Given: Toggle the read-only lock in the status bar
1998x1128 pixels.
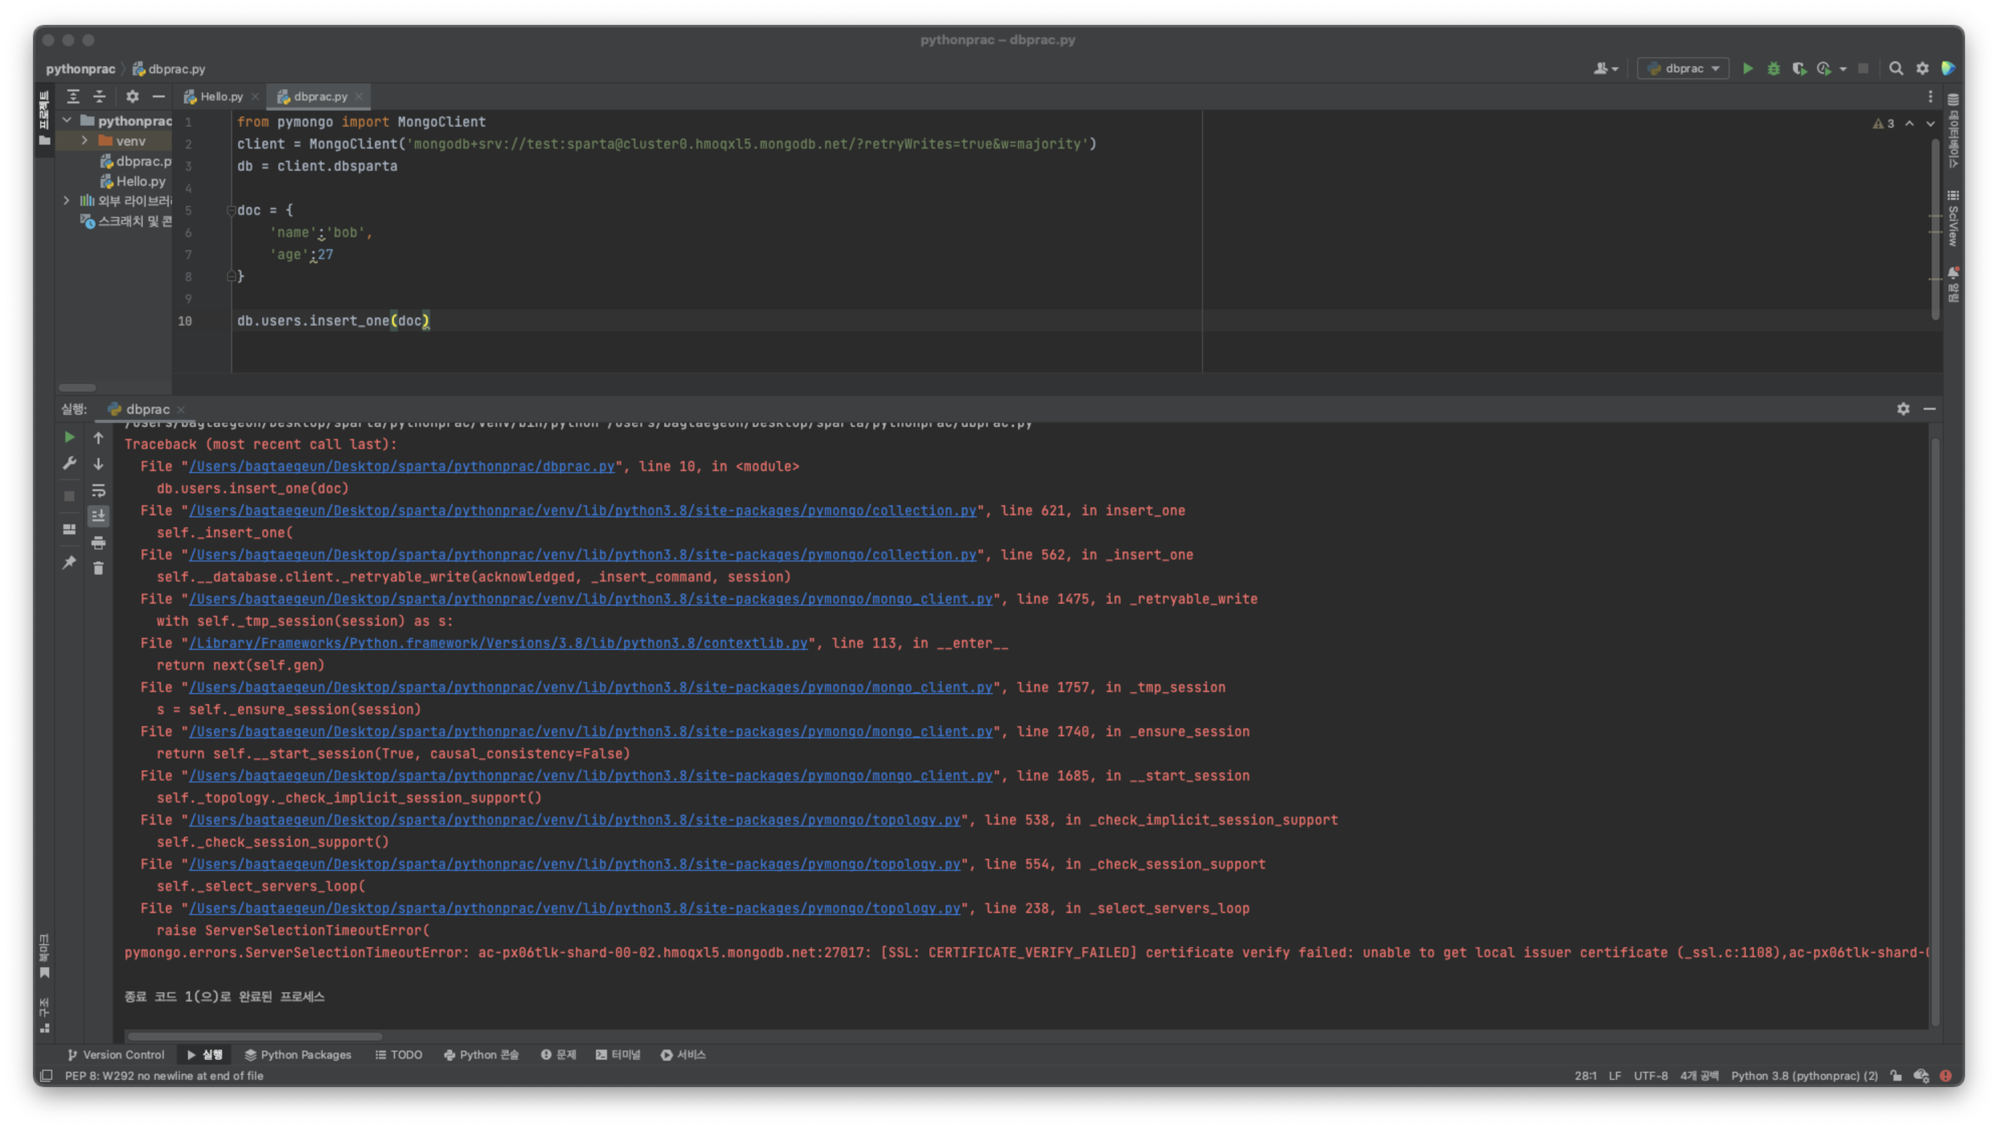Looking at the screenshot, I should (x=1896, y=1075).
